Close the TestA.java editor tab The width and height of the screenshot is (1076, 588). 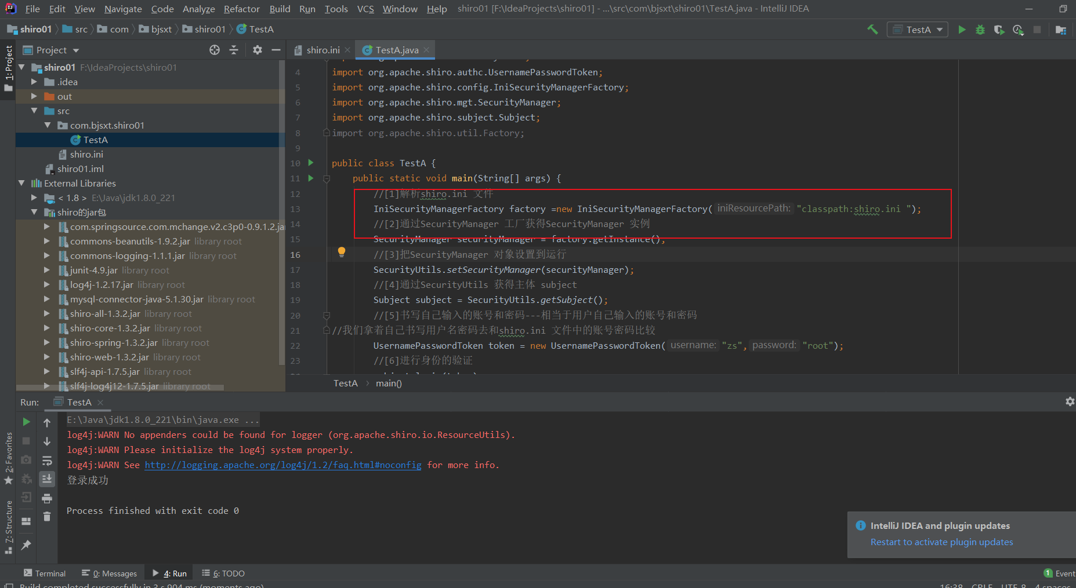426,50
